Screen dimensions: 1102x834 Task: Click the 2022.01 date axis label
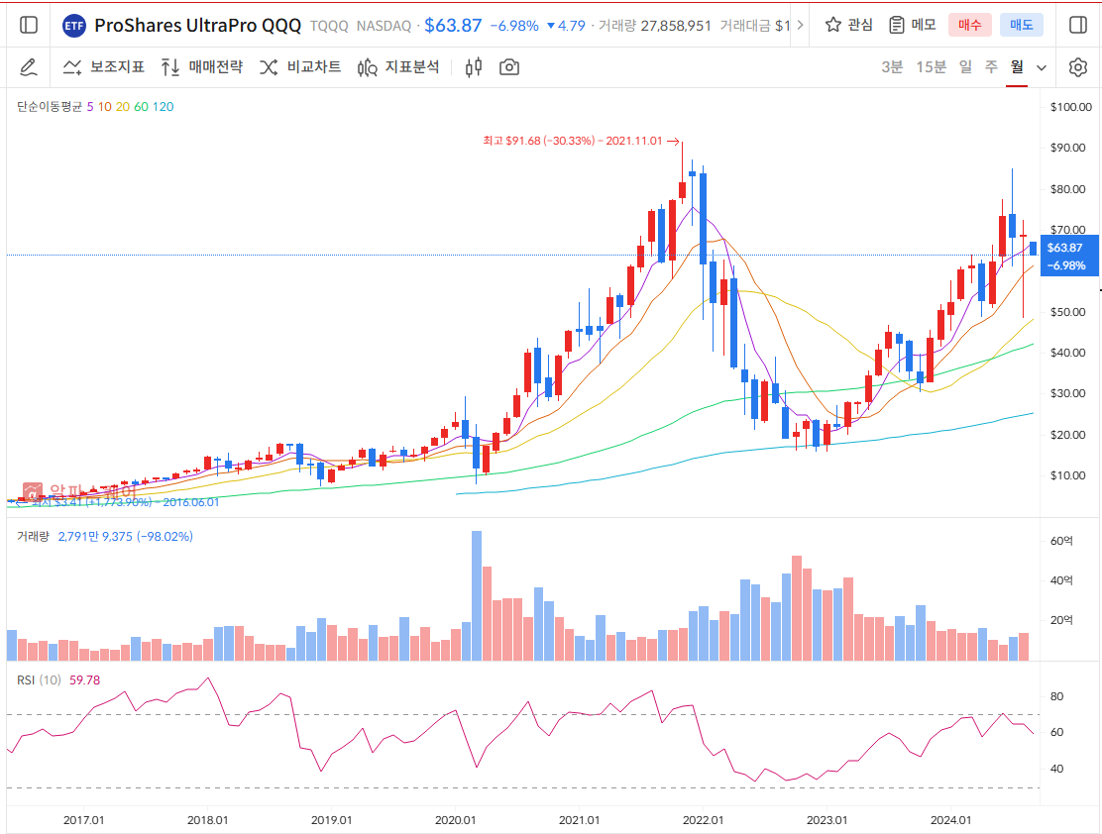(x=703, y=820)
